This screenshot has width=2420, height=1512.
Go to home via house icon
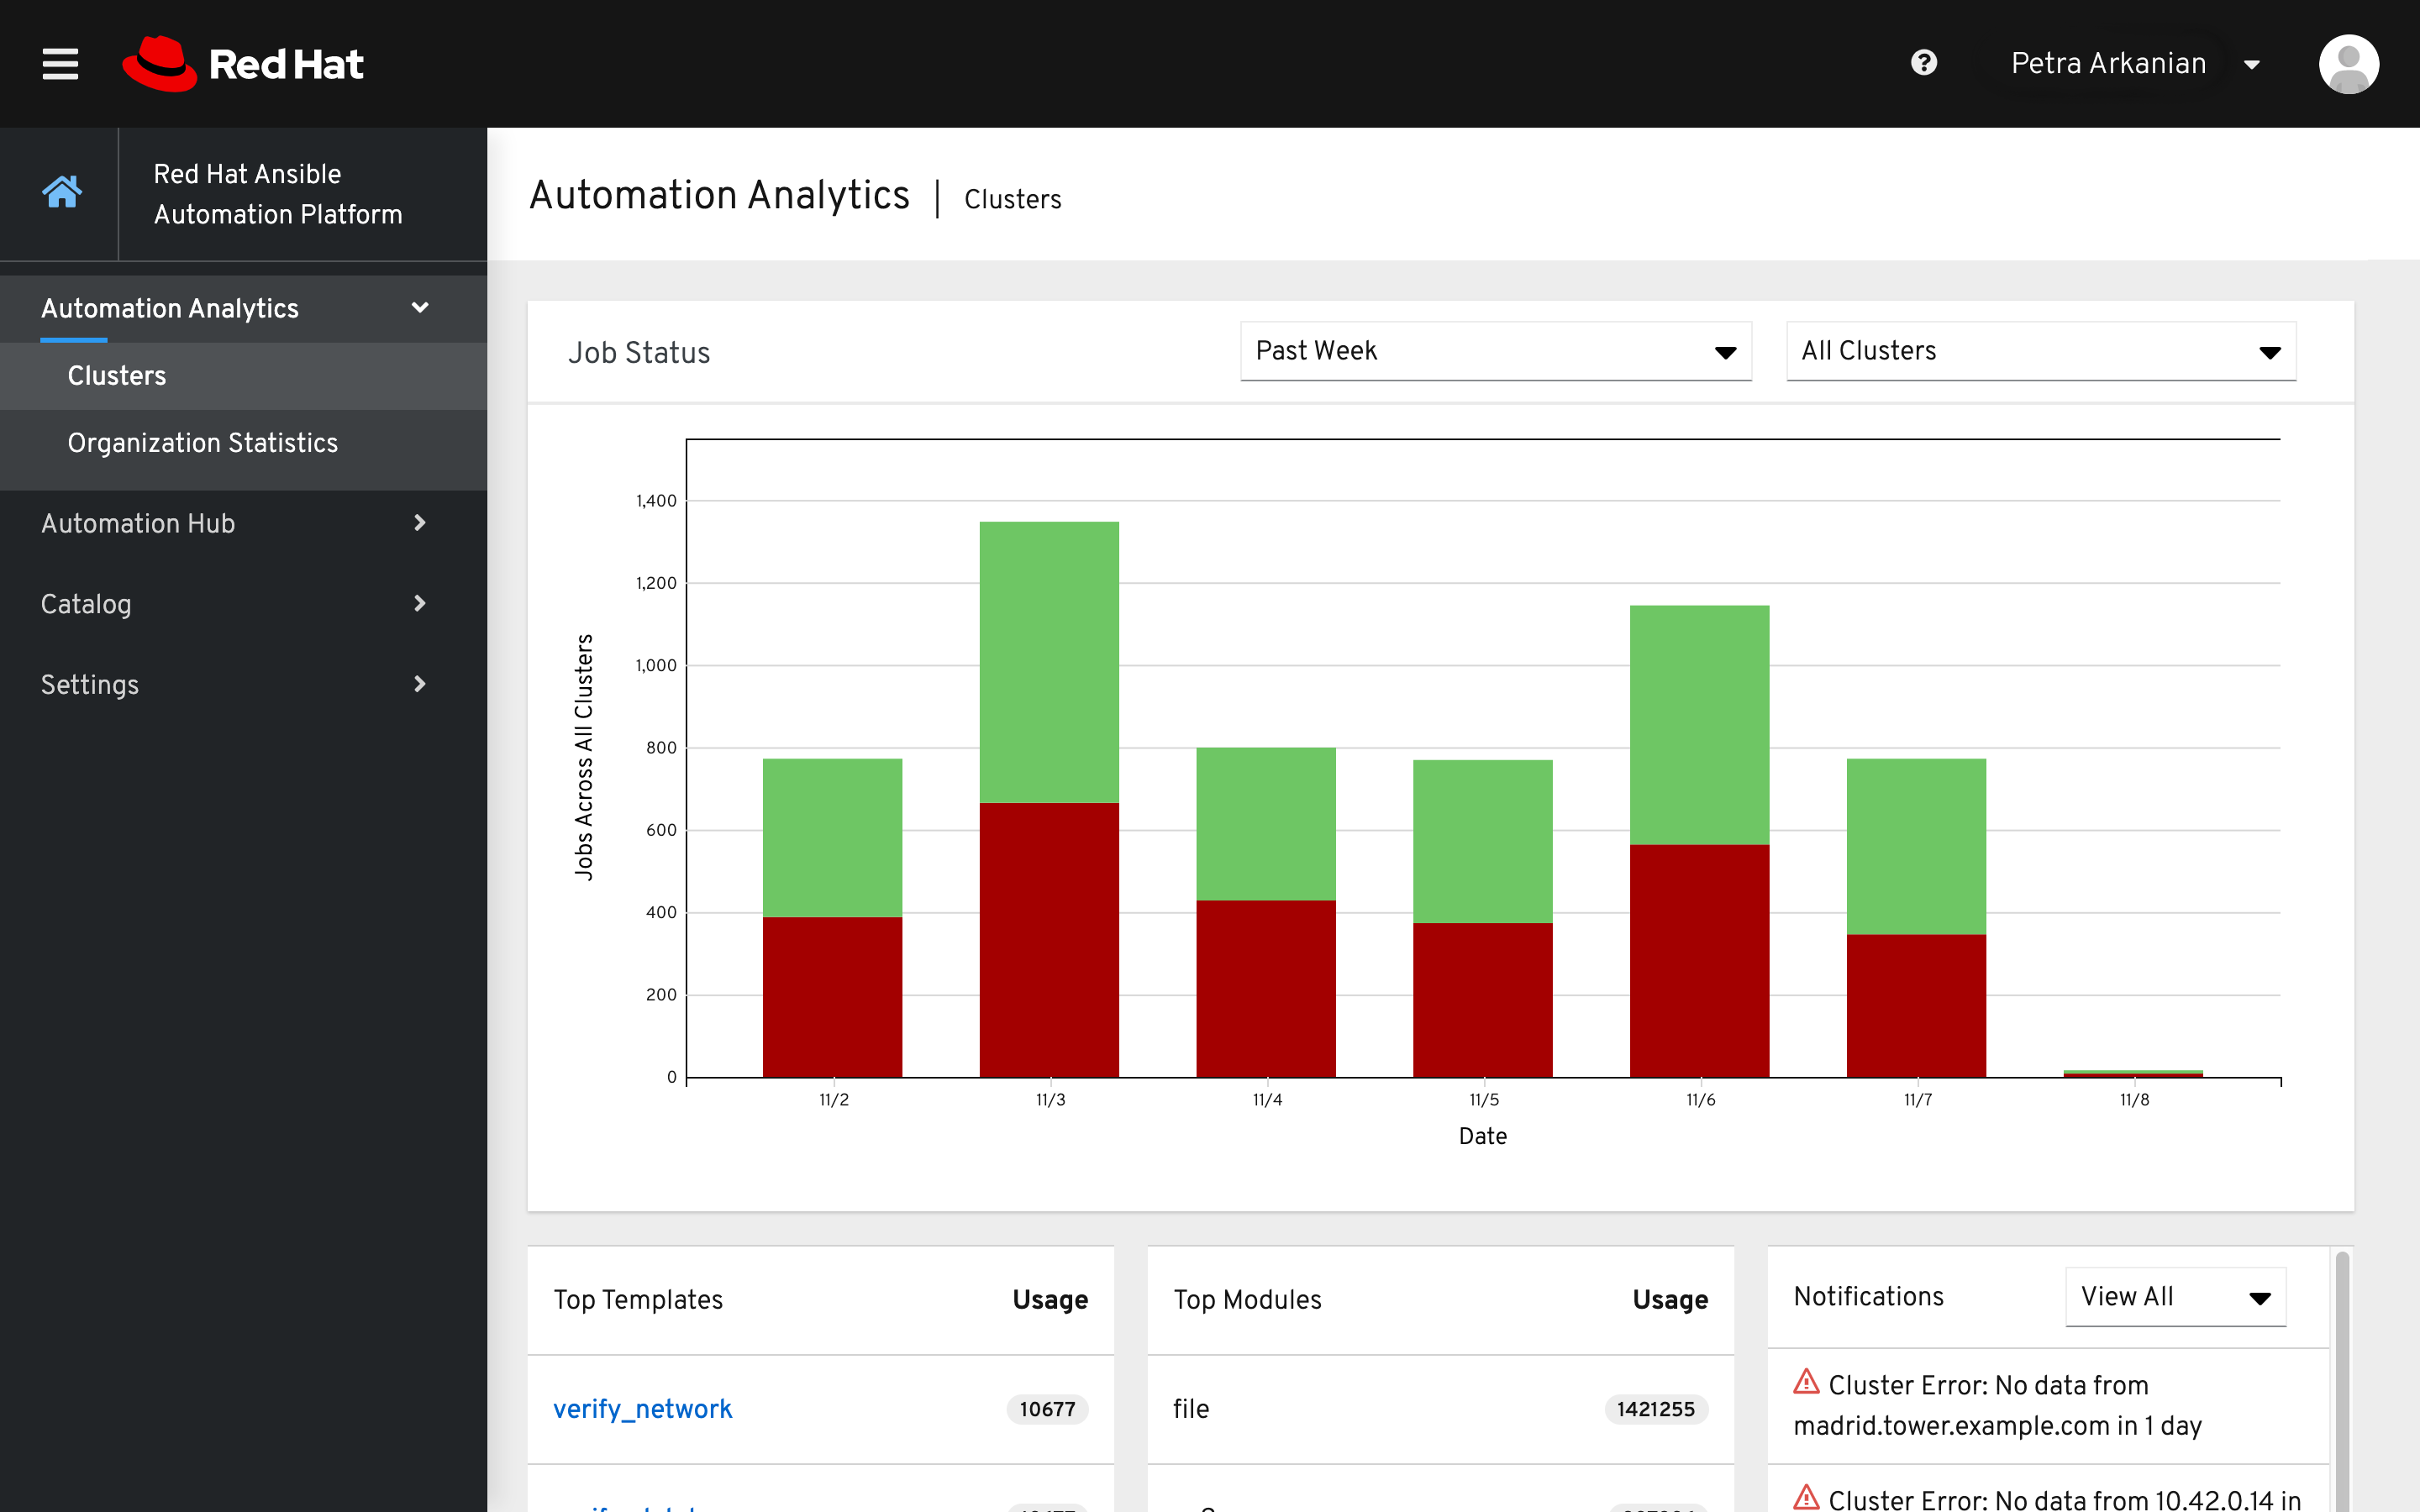click(61, 191)
